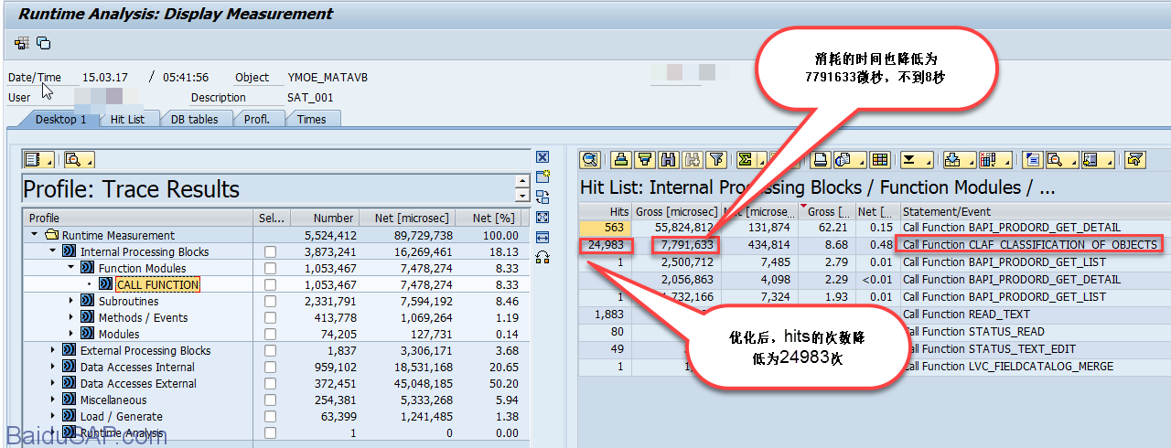Collapse the Internal Processing Blocks node
This screenshot has height=448, width=1171.
tap(53, 251)
